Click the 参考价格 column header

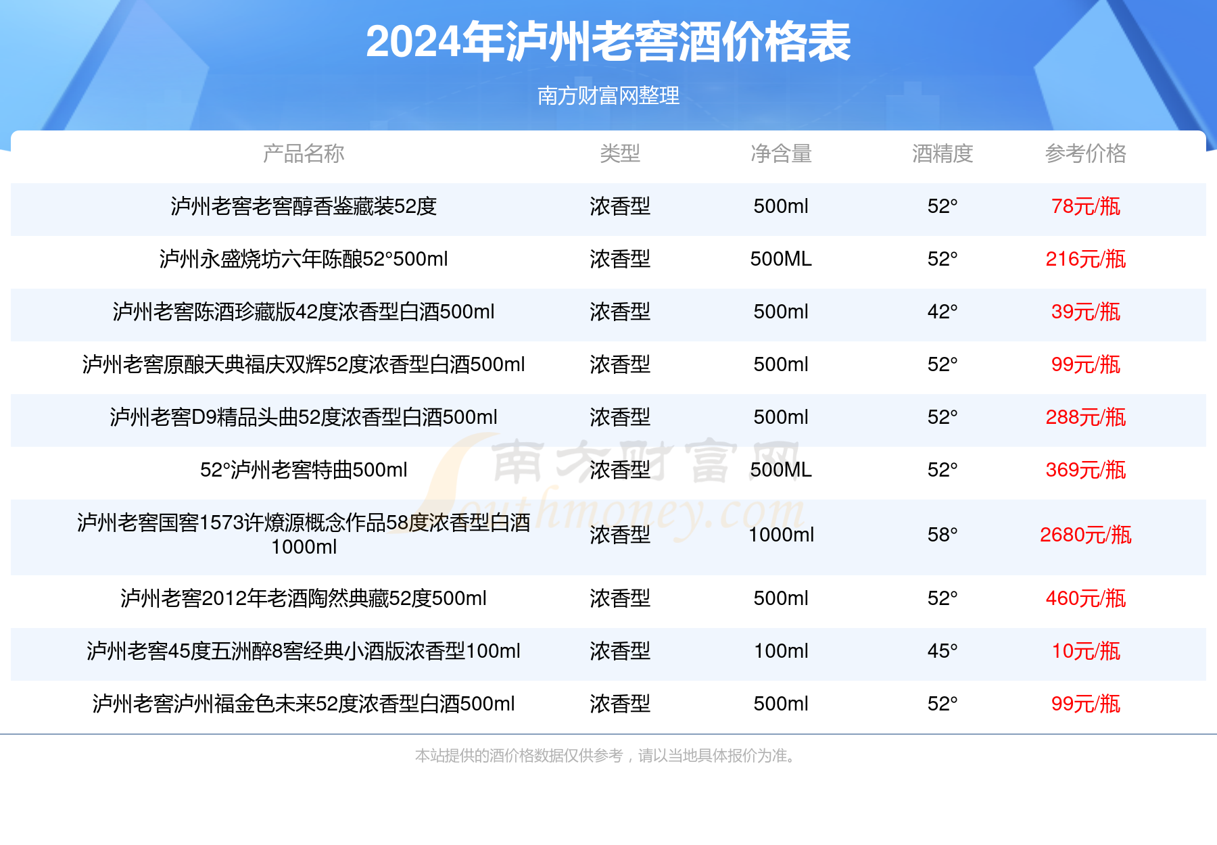pos(1086,154)
